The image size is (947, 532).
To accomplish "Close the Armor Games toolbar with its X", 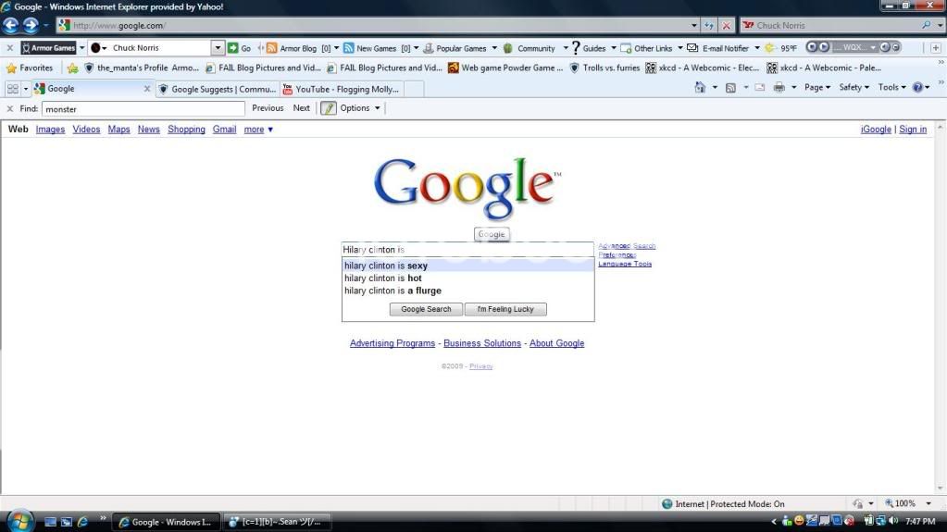I will click(9, 48).
